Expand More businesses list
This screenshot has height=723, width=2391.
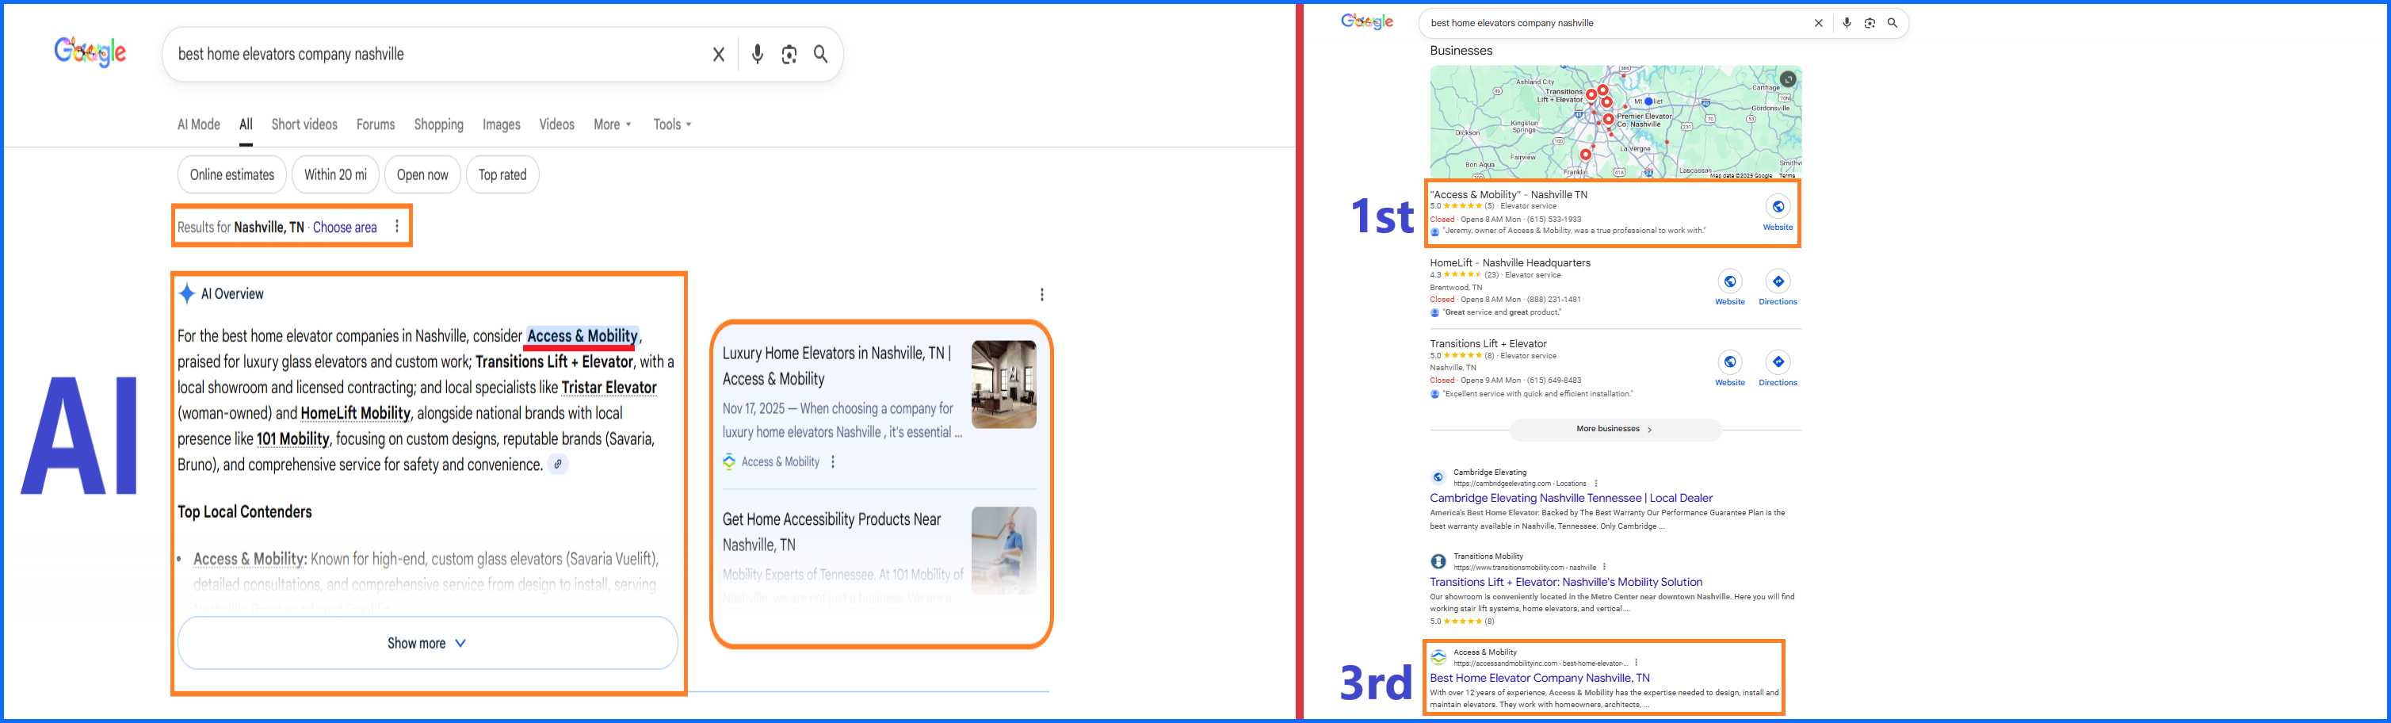tap(1615, 429)
